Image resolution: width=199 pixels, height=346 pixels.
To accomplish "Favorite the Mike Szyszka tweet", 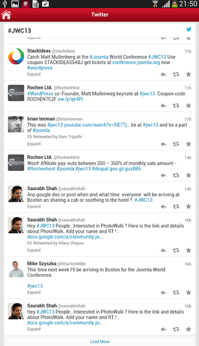I will (x=188, y=292).
